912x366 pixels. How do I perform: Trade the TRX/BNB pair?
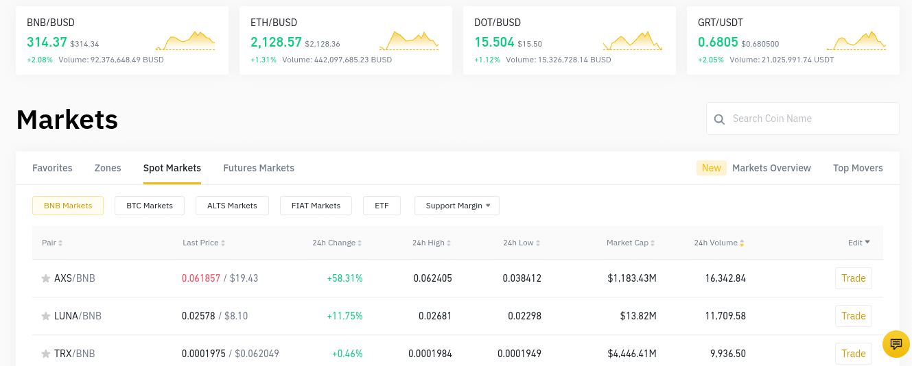(854, 354)
